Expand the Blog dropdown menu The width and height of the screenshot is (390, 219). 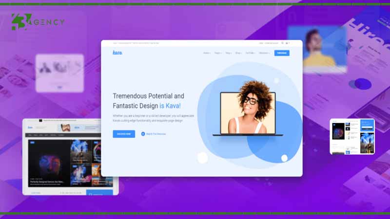[228, 53]
